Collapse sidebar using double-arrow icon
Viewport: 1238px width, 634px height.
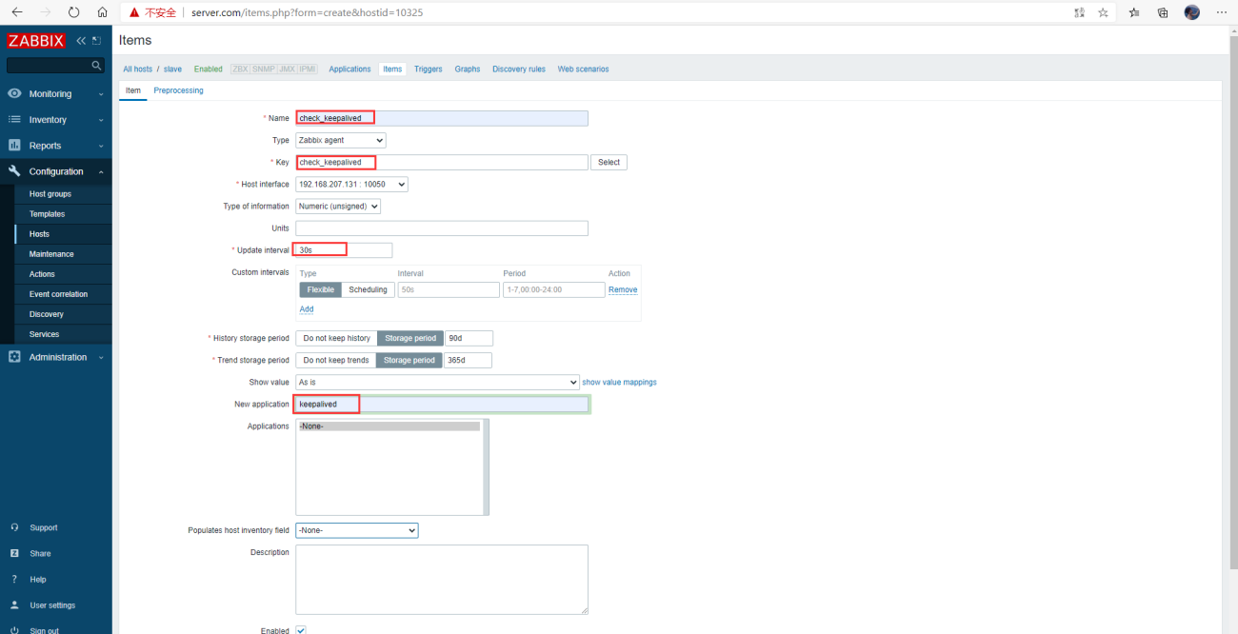(x=81, y=41)
